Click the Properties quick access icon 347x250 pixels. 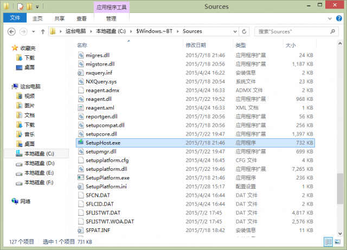tap(21, 7)
